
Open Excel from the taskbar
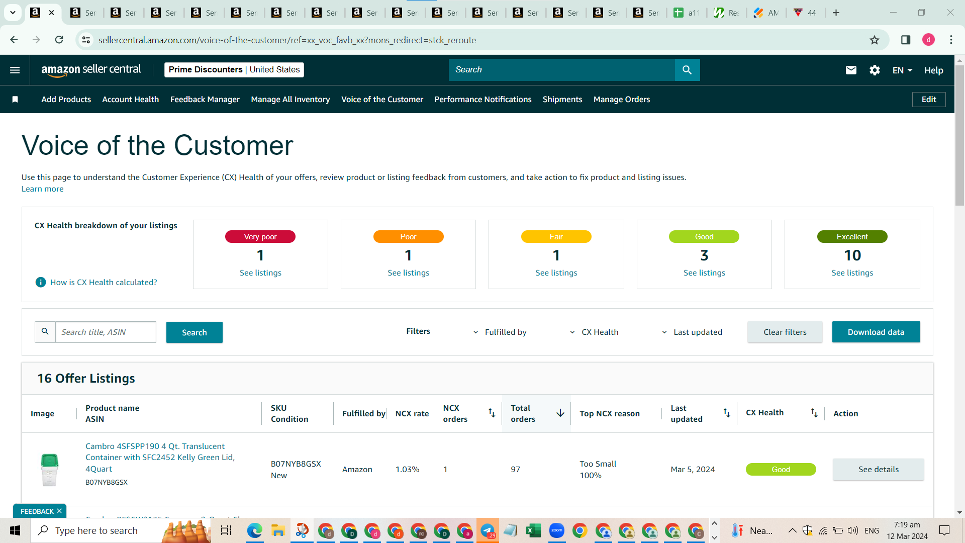pyautogui.click(x=533, y=530)
